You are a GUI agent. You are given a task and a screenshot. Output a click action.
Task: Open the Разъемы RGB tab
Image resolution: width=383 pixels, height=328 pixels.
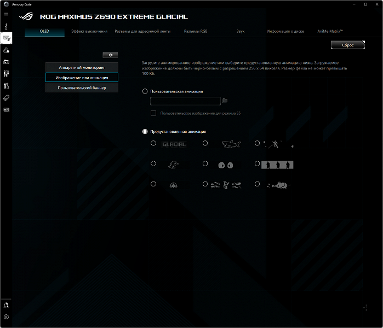pyautogui.click(x=196, y=31)
